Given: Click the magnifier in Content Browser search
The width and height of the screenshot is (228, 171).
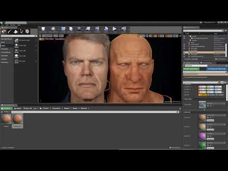Looking at the screenshot, I should click(178, 112).
